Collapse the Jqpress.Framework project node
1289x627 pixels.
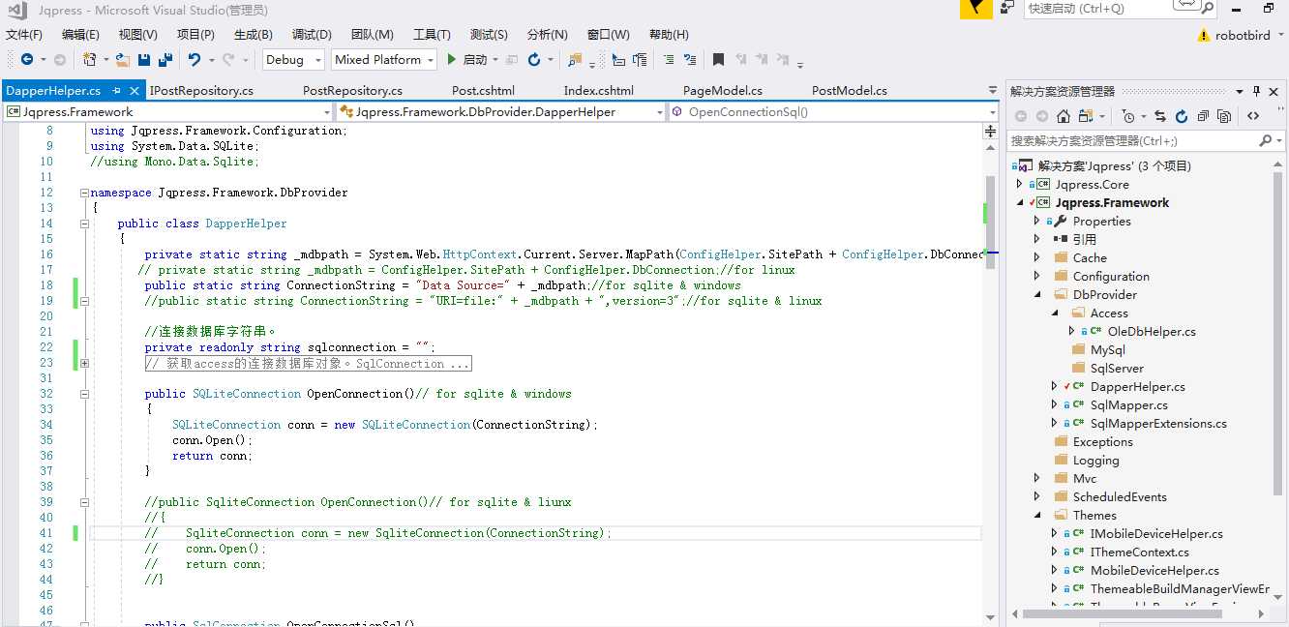[1019, 202]
